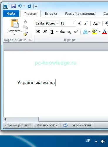The width and height of the screenshot is (108, 147).
Task: Expand the font name dropdown list
Action: point(58,23)
